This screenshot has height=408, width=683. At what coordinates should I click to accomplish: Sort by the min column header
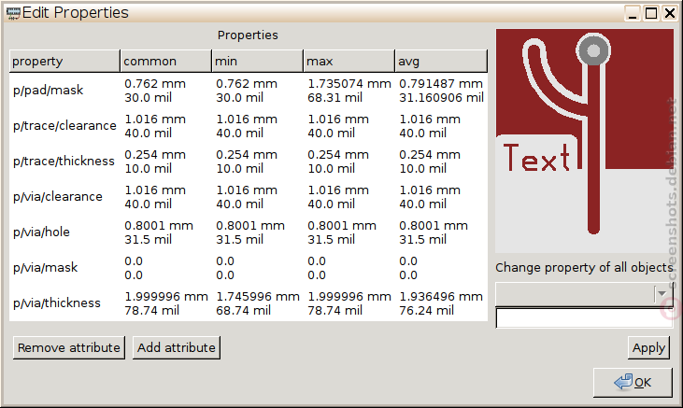click(258, 61)
